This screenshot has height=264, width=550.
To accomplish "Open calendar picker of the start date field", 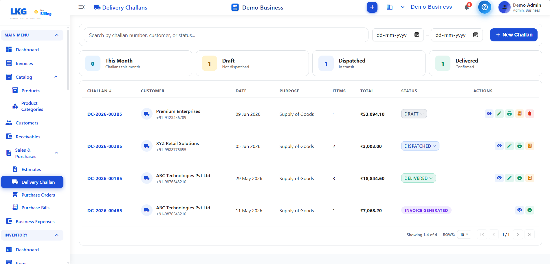I will click(417, 35).
